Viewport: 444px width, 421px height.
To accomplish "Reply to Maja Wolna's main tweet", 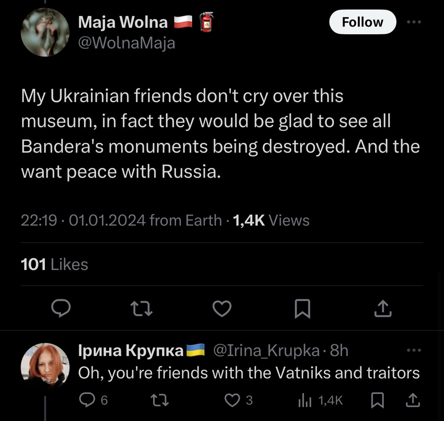I will 61,309.
